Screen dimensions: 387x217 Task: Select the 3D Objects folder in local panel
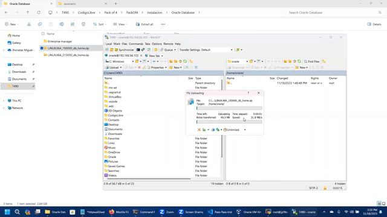(x=113, y=111)
